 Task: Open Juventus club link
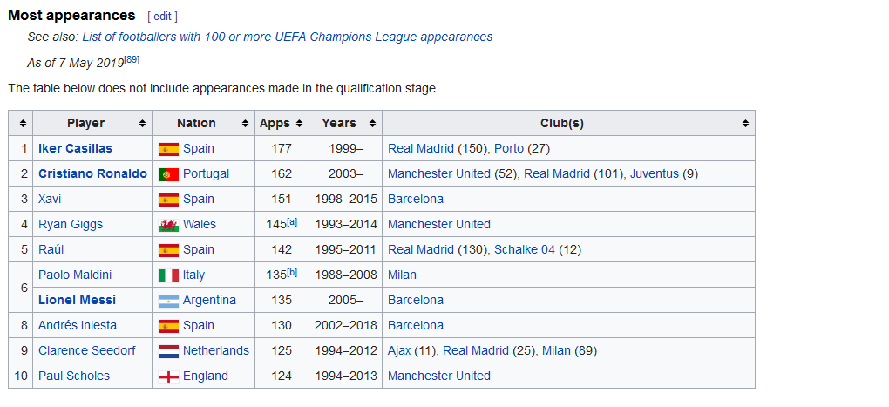pyautogui.click(x=655, y=174)
